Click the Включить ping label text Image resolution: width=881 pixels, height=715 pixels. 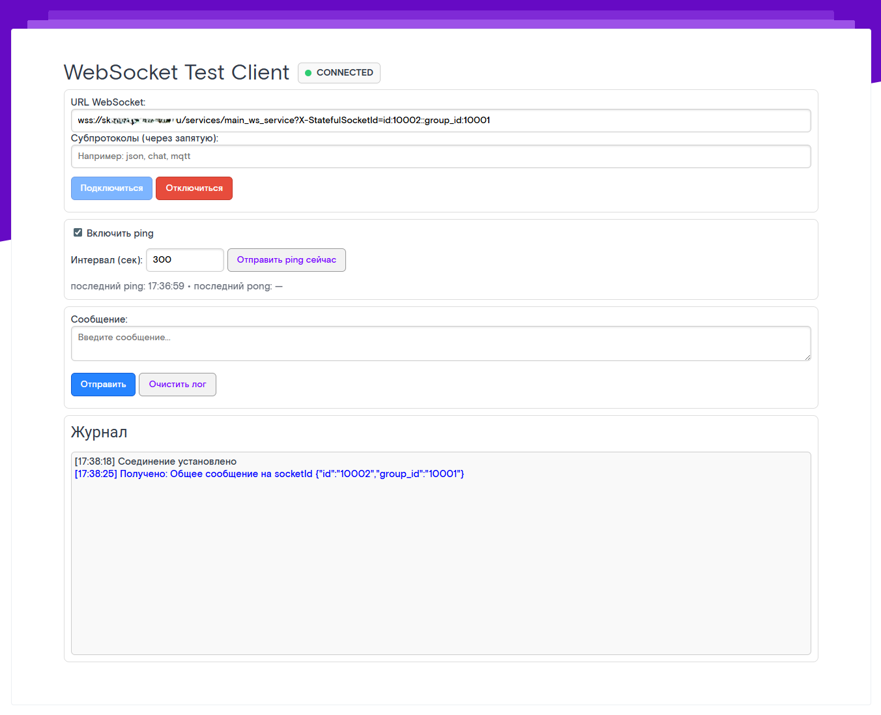(x=120, y=233)
